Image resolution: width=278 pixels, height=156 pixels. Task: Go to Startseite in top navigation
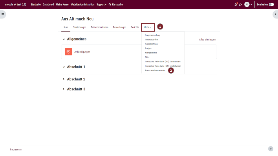click(35, 4)
